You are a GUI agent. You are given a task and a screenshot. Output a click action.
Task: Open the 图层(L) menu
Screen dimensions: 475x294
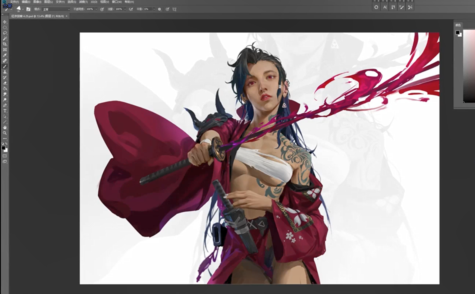tap(49, 2)
